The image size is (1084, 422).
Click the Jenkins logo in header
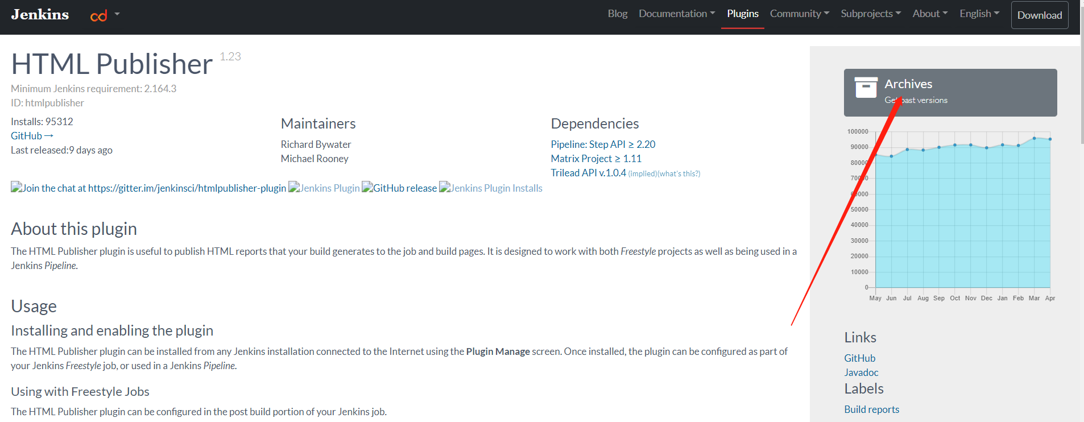(40, 14)
